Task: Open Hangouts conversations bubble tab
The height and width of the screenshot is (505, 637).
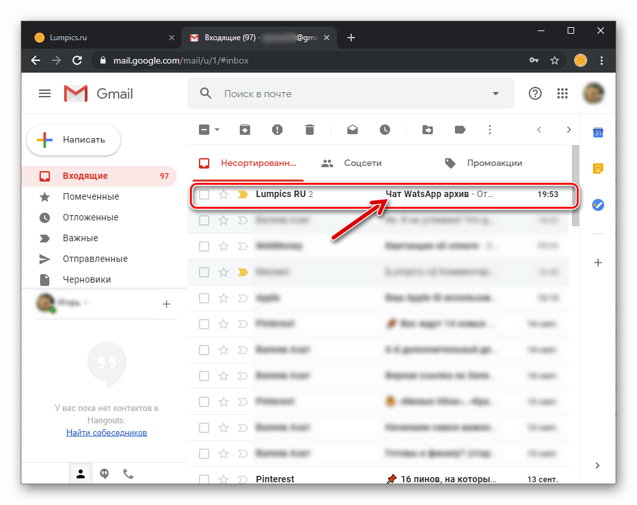Action: (104, 474)
